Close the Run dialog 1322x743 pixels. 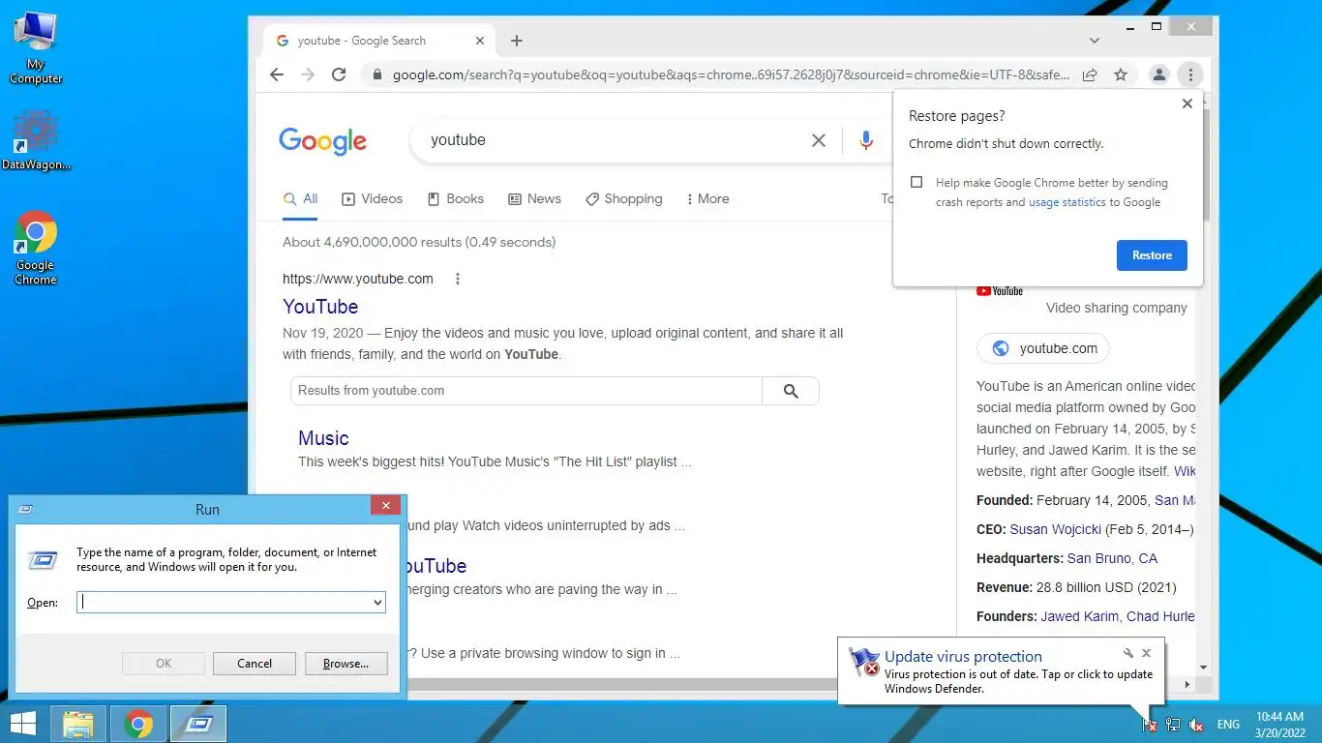385,505
